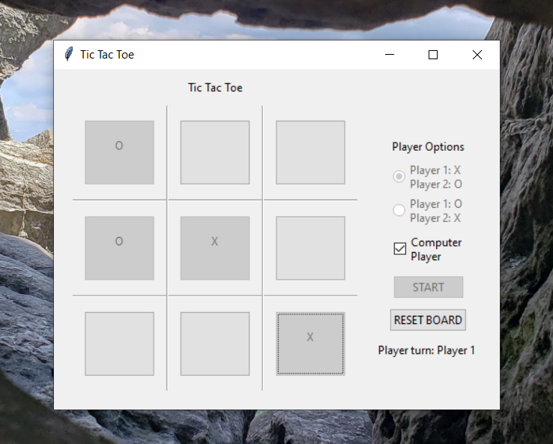
Task: Click the top-left cell marked O
Action: click(119, 152)
